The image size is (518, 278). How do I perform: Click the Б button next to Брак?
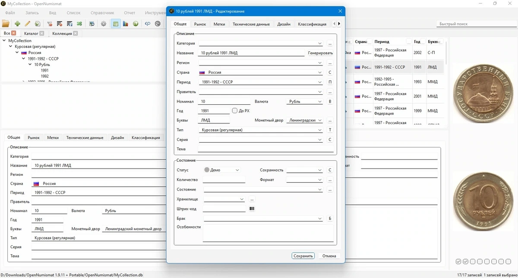(x=330, y=219)
